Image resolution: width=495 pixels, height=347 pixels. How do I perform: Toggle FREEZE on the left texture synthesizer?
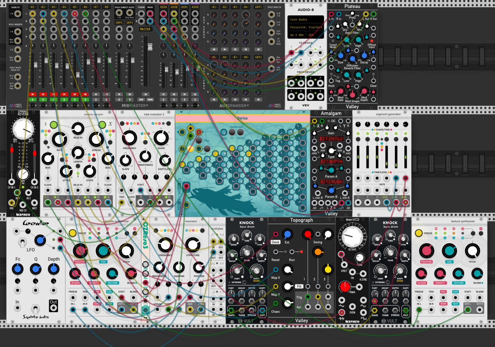73,233
